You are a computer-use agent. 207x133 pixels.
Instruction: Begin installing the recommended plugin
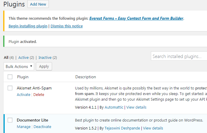(28, 26)
